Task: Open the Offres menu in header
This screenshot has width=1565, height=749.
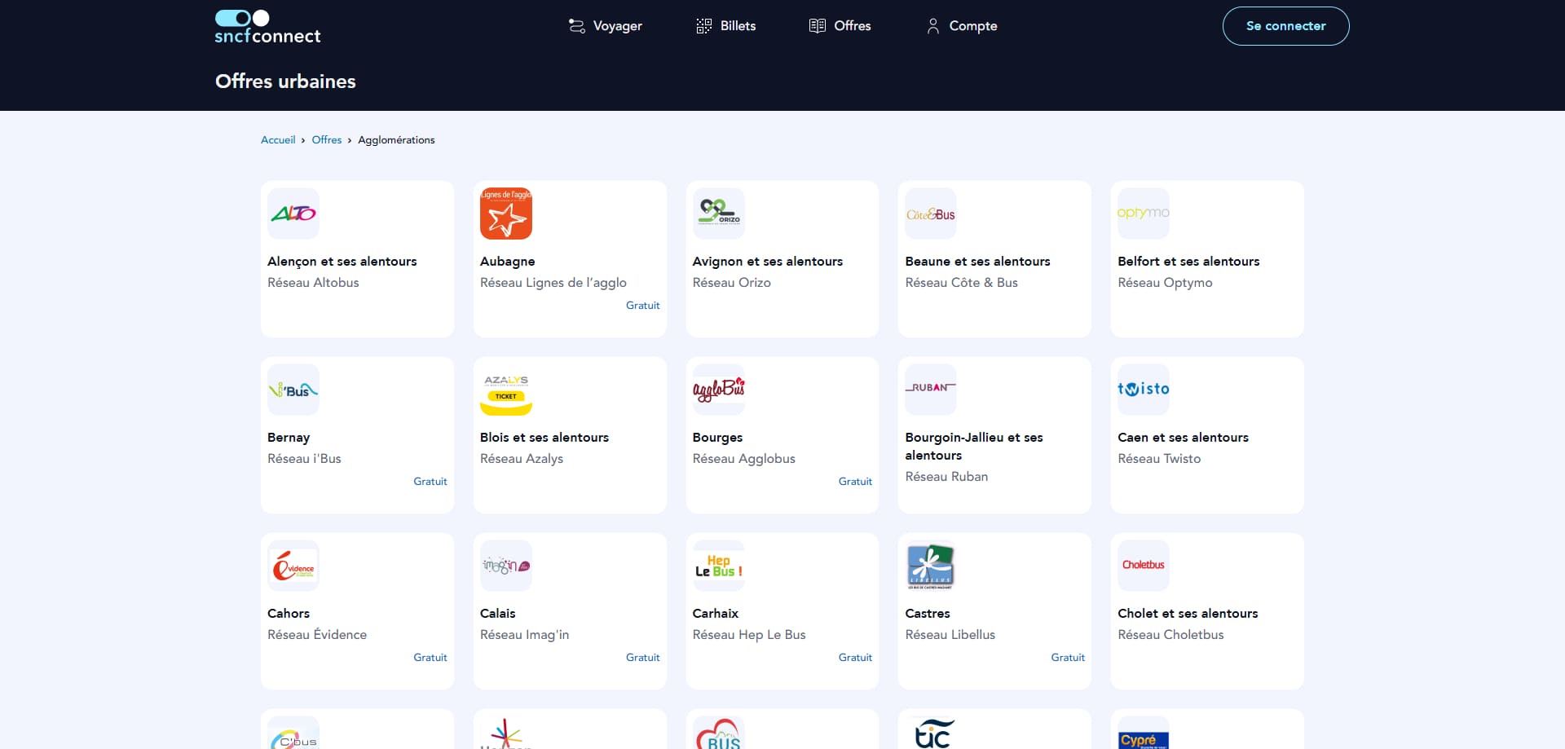Action: tap(840, 26)
